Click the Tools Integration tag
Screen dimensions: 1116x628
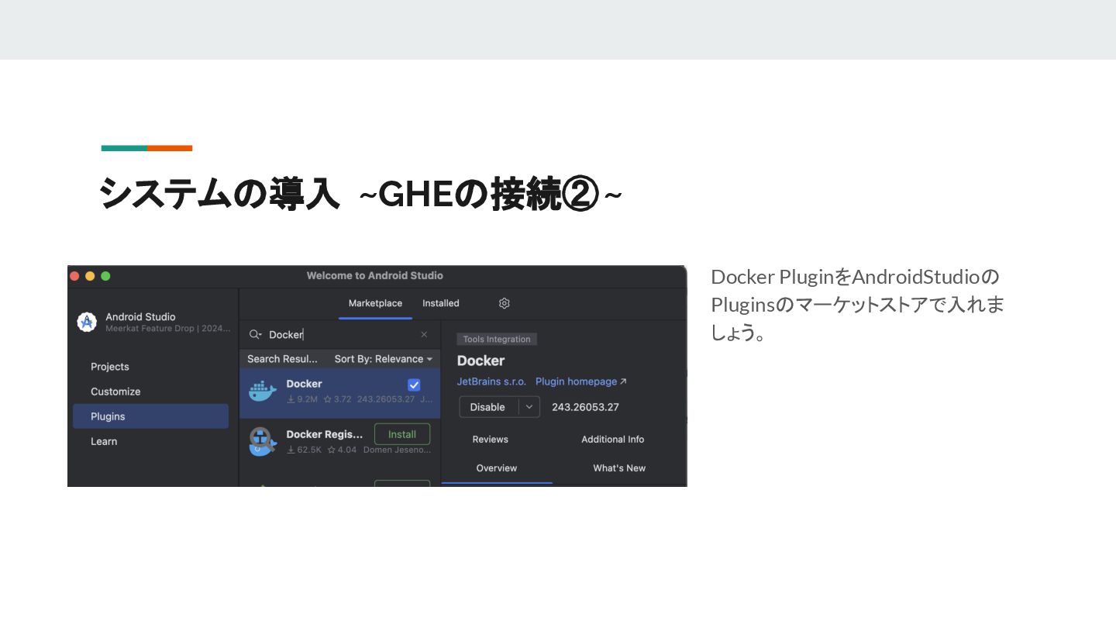[497, 340]
